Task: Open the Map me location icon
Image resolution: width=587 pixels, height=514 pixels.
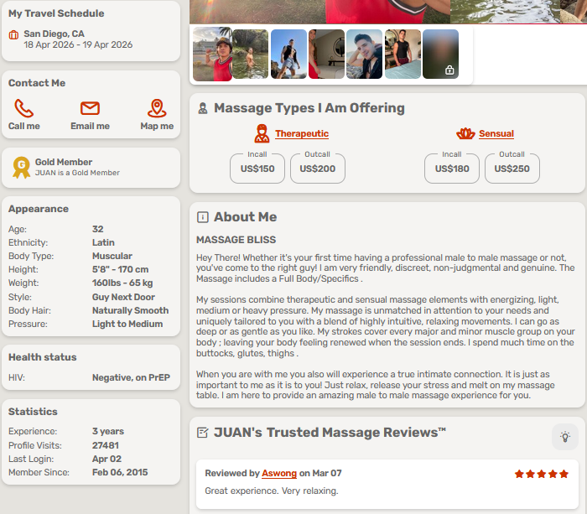Action: pyautogui.click(x=157, y=108)
